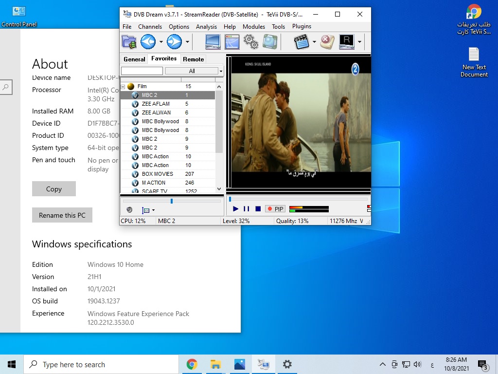Image resolution: width=498 pixels, height=374 pixels.
Task: Click the channel icon beside BOX MOVIES
Action: click(x=135, y=174)
